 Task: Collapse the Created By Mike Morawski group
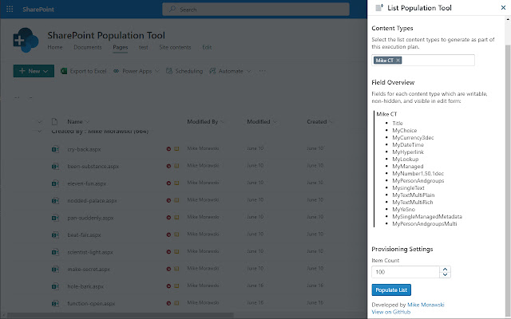(39, 131)
